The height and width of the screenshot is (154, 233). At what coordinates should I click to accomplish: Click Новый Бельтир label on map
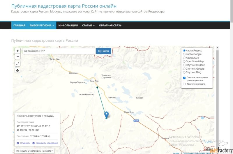click(87, 94)
